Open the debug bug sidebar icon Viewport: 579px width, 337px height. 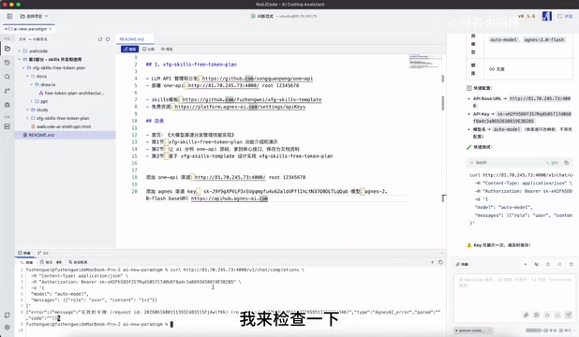point(7,105)
